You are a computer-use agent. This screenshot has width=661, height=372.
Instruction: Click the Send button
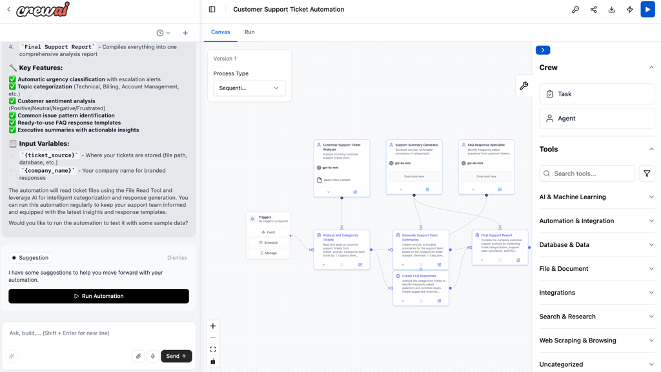pyautogui.click(x=176, y=356)
